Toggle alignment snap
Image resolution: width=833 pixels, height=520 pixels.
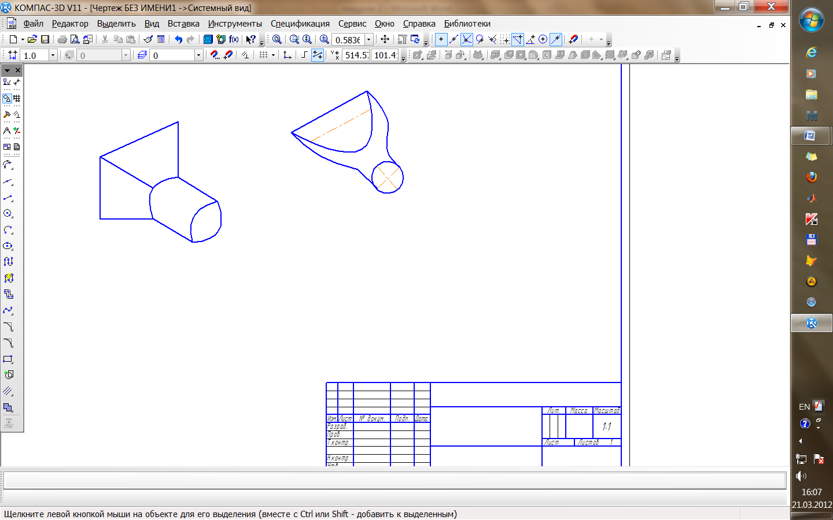518,39
